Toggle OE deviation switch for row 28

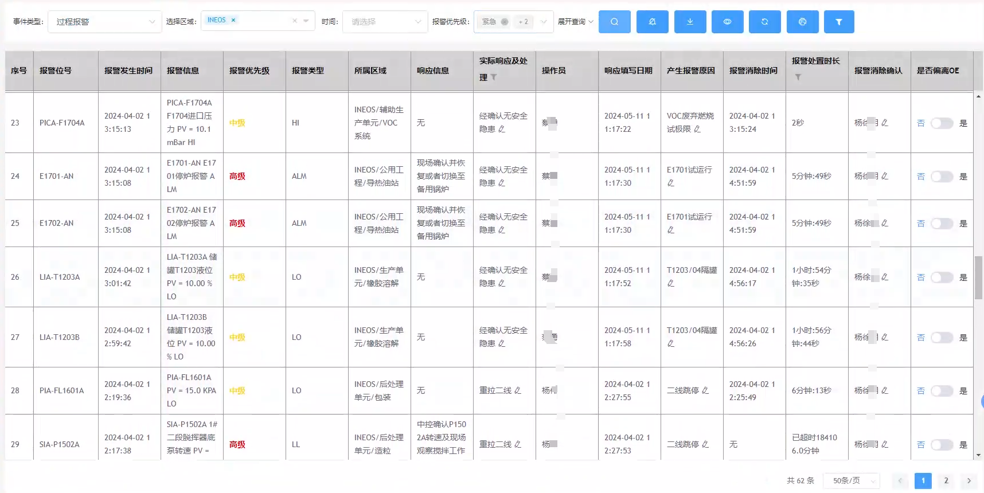click(942, 391)
